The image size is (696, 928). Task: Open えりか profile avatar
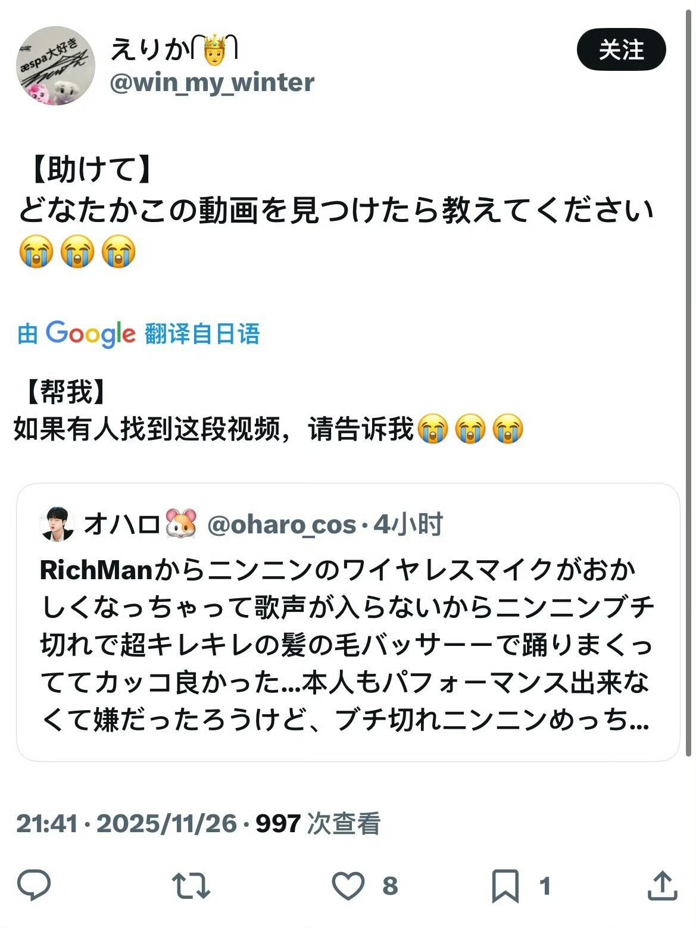[55, 65]
